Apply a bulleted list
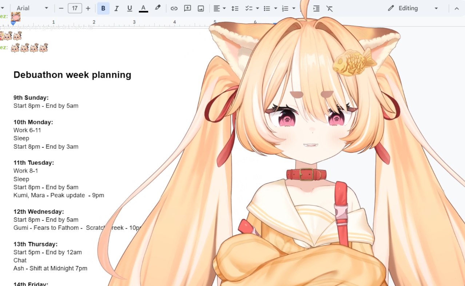This screenshot has width=465, height=286. coord(267,8)
